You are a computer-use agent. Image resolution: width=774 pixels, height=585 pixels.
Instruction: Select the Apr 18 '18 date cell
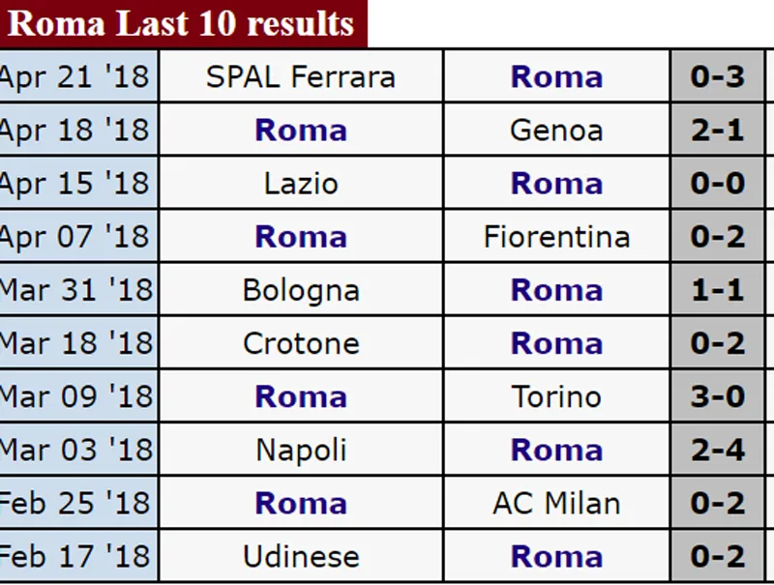(75, 131)
